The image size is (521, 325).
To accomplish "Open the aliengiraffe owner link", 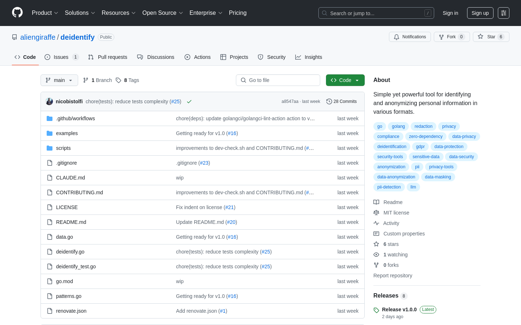I will 38,37.
